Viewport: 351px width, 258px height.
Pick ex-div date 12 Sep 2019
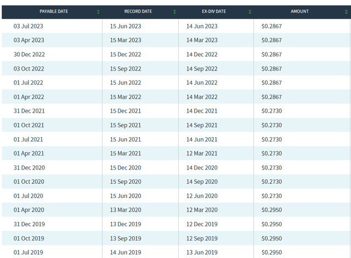pyautogui.click(x=202, y=238)
